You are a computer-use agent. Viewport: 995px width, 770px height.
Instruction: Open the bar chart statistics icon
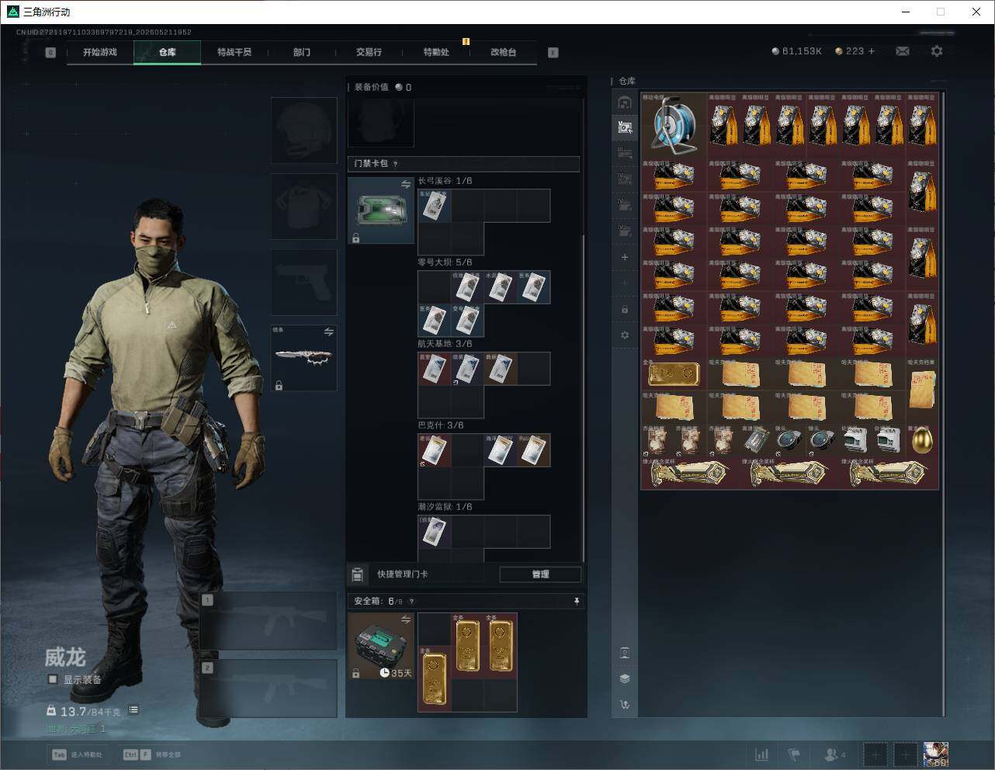click(x=762, y=754)
